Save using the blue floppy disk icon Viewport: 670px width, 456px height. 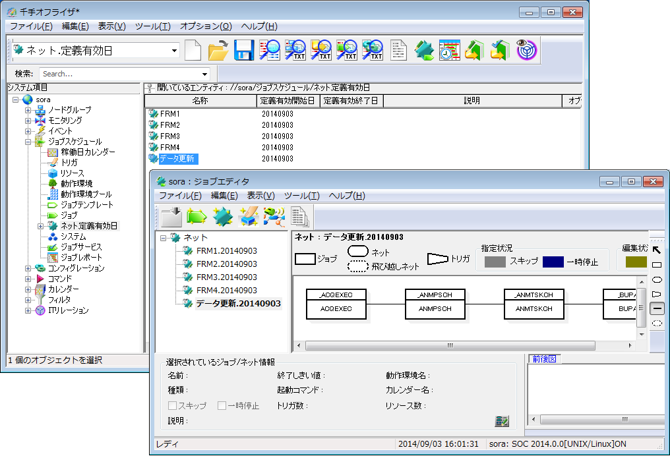pyautogui.click(x=244, y=50)
